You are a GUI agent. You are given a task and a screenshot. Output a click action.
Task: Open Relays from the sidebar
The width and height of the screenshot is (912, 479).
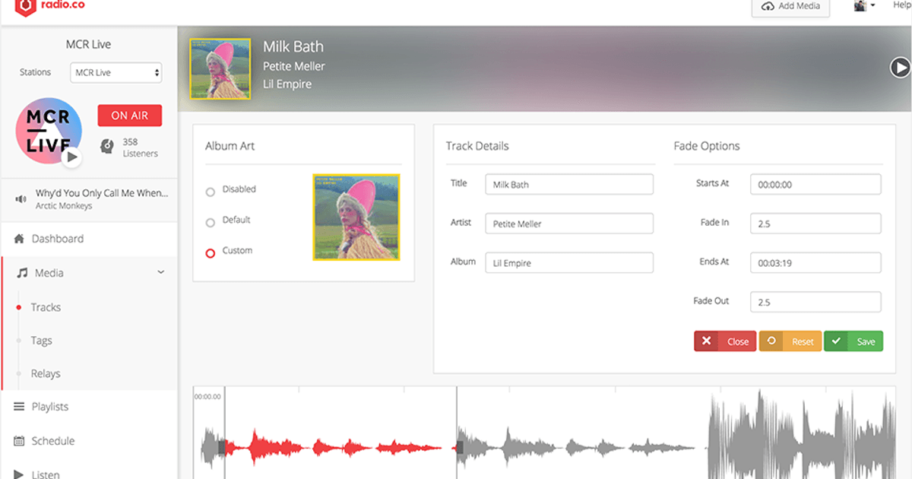(x=46, y=373)
